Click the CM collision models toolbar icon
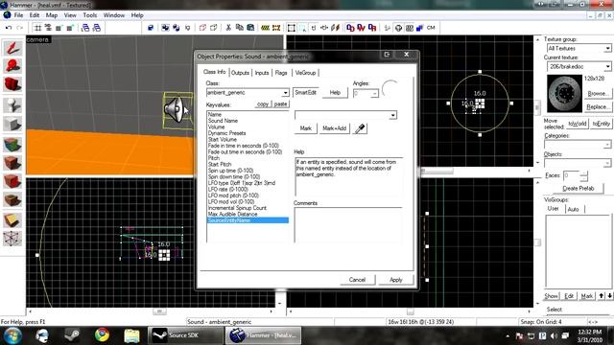 [431, 28]
